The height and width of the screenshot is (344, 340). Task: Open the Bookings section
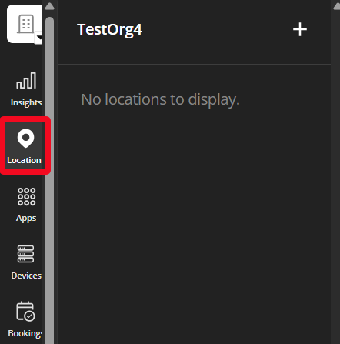tap(25, 319)
